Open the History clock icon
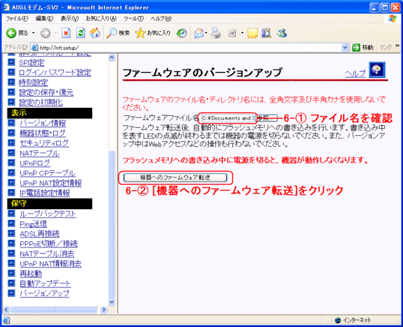Image resolution: width=403 pixels, height=327 pixels. point(182,33)
